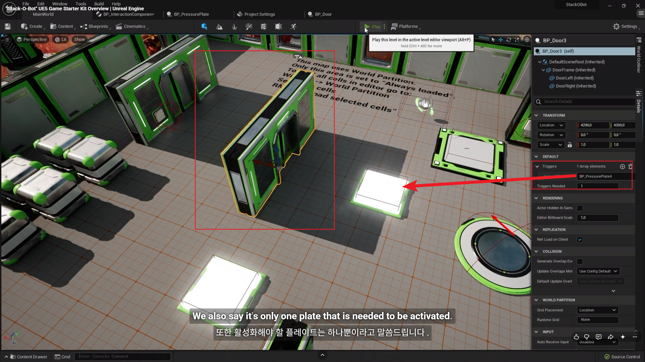The width and height of the screenshot is (645, 362).
Task: Collapse the Triggers array row
Action: 537,166
